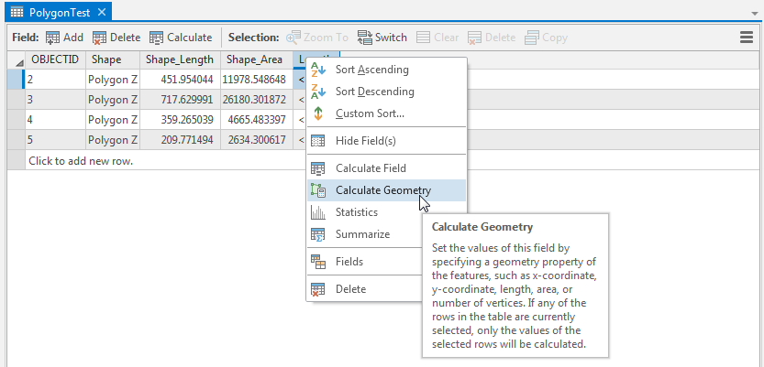Click the greyed Delete selection button

coord(492,38)
